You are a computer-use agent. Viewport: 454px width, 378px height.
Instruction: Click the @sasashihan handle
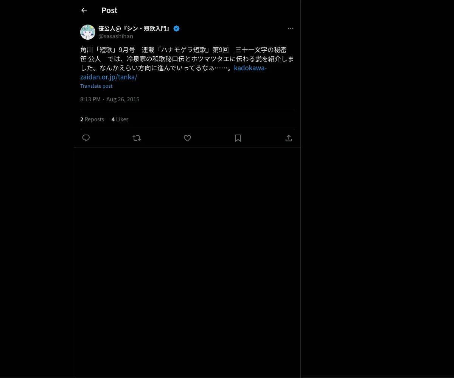[116, 36]
